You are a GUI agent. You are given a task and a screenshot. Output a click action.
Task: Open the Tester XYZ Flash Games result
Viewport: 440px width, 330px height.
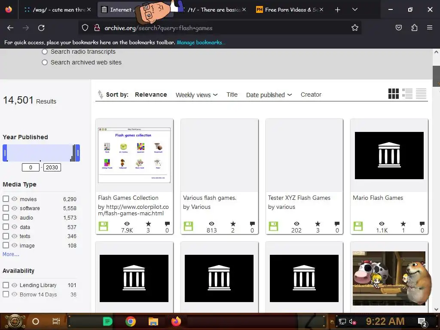299,198
